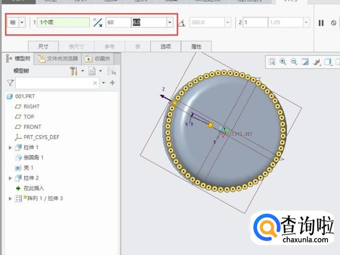The width and height of the screenshot is (340, 255).
Task: Click the Repaint icon in the view toolbar
Action: 305,62
